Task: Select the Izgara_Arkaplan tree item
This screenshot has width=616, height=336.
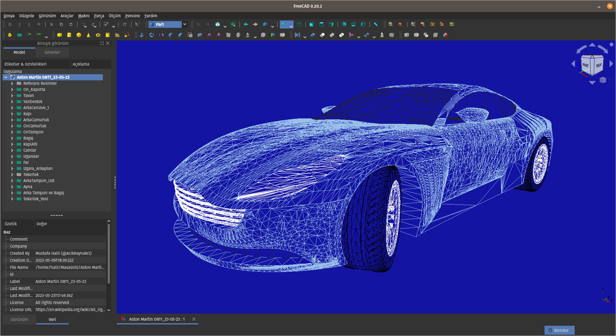Action: [38, 169]
